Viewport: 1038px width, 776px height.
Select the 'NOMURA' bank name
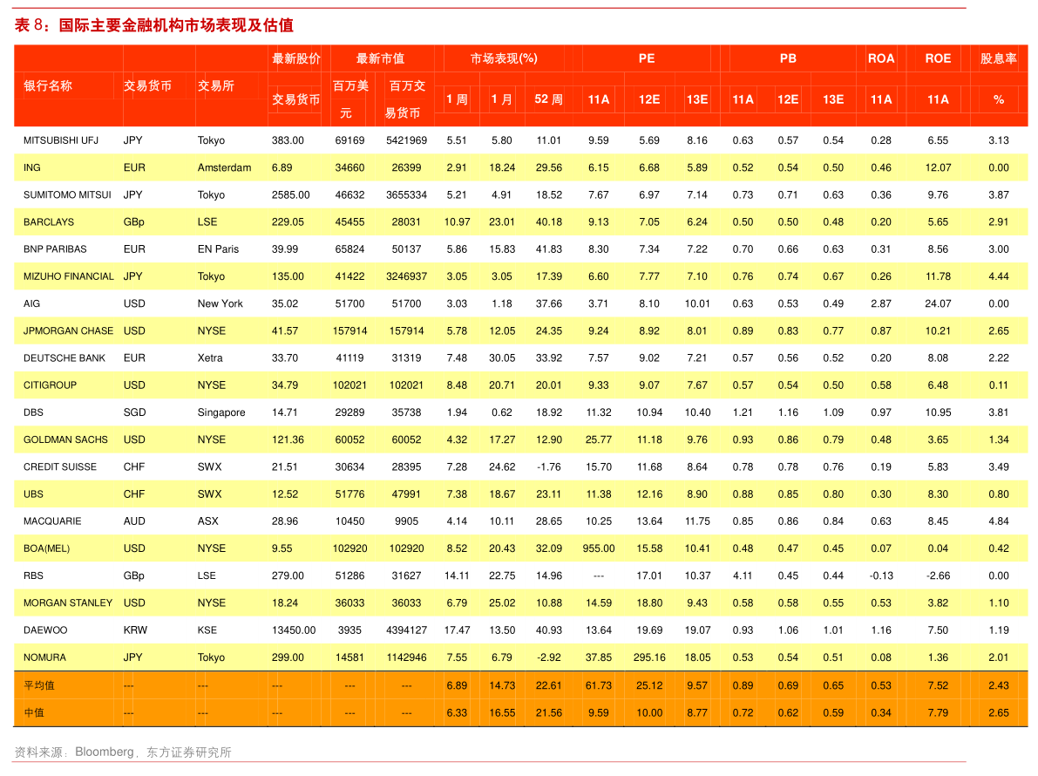(x=45, y=657)
